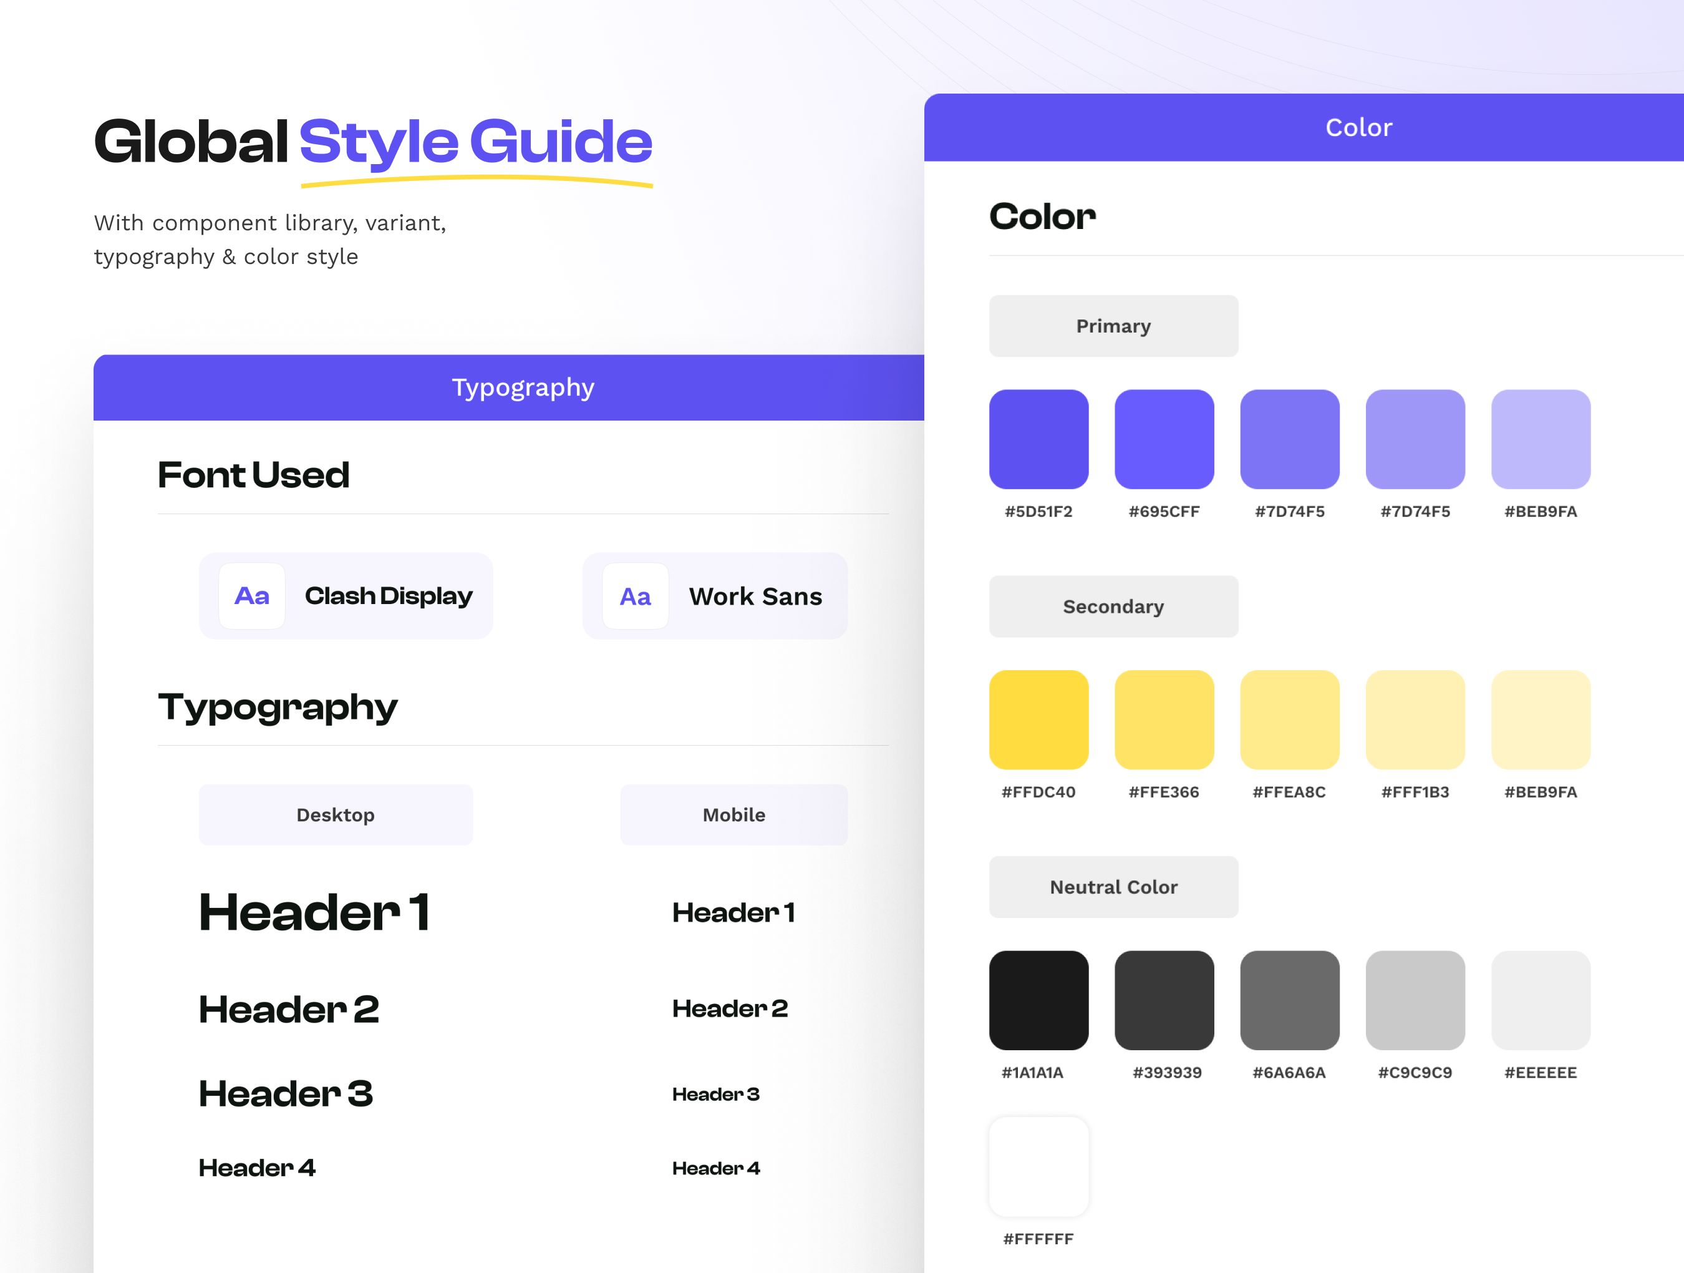This screenshot has width=1684, height=1273.
Task: Select the #FFFFFF white swatch
Action: point(1038,1166)
